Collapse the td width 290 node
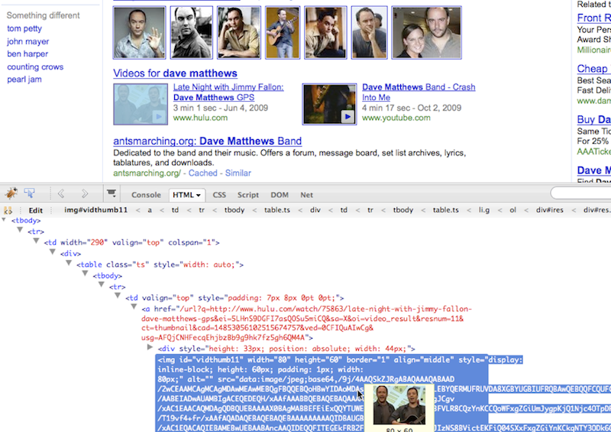The height and width of the screenshot is (432, 611). point(36,241)
